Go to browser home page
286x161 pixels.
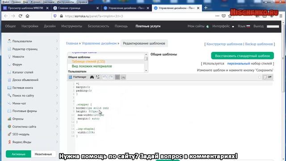pyautogui.click(x=27, y=16)
